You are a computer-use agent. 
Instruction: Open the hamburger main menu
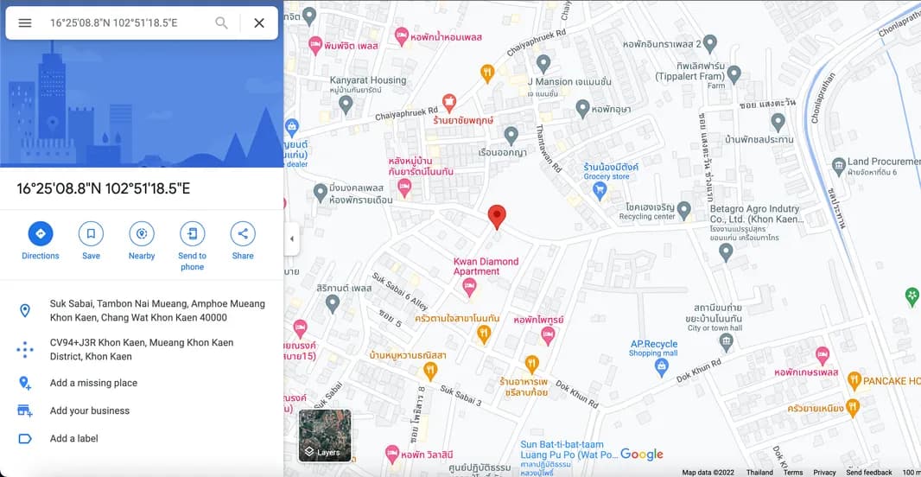pyautogui.click(x=25, y=23)
